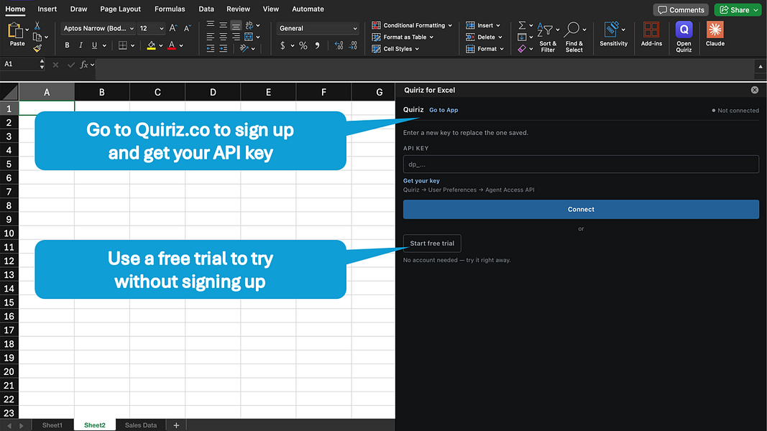Open Sort & Filter
Screen dimensions: 767x431
[547, 37]
